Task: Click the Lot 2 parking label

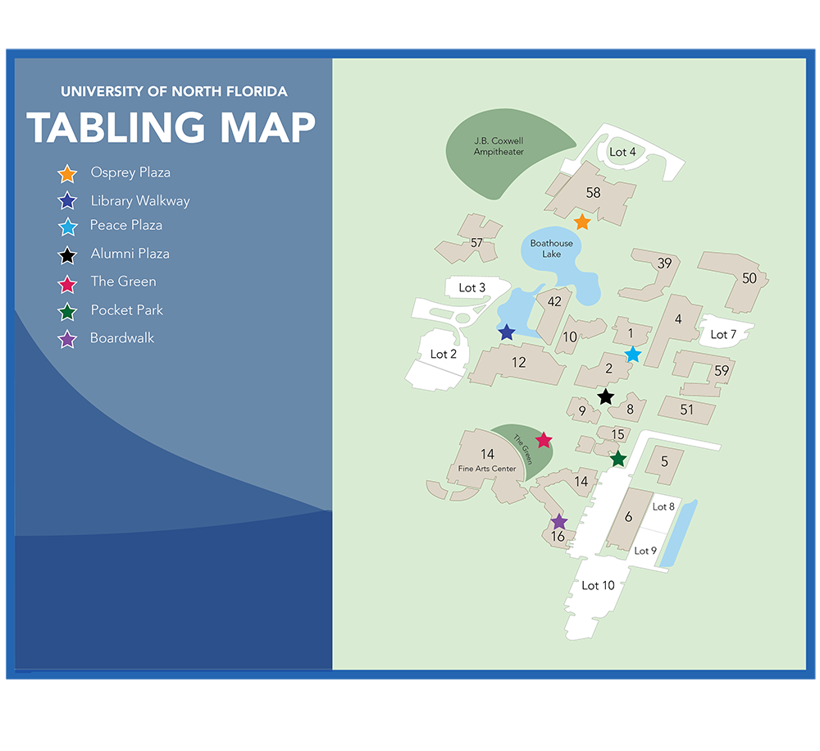Action: (443, 355)
